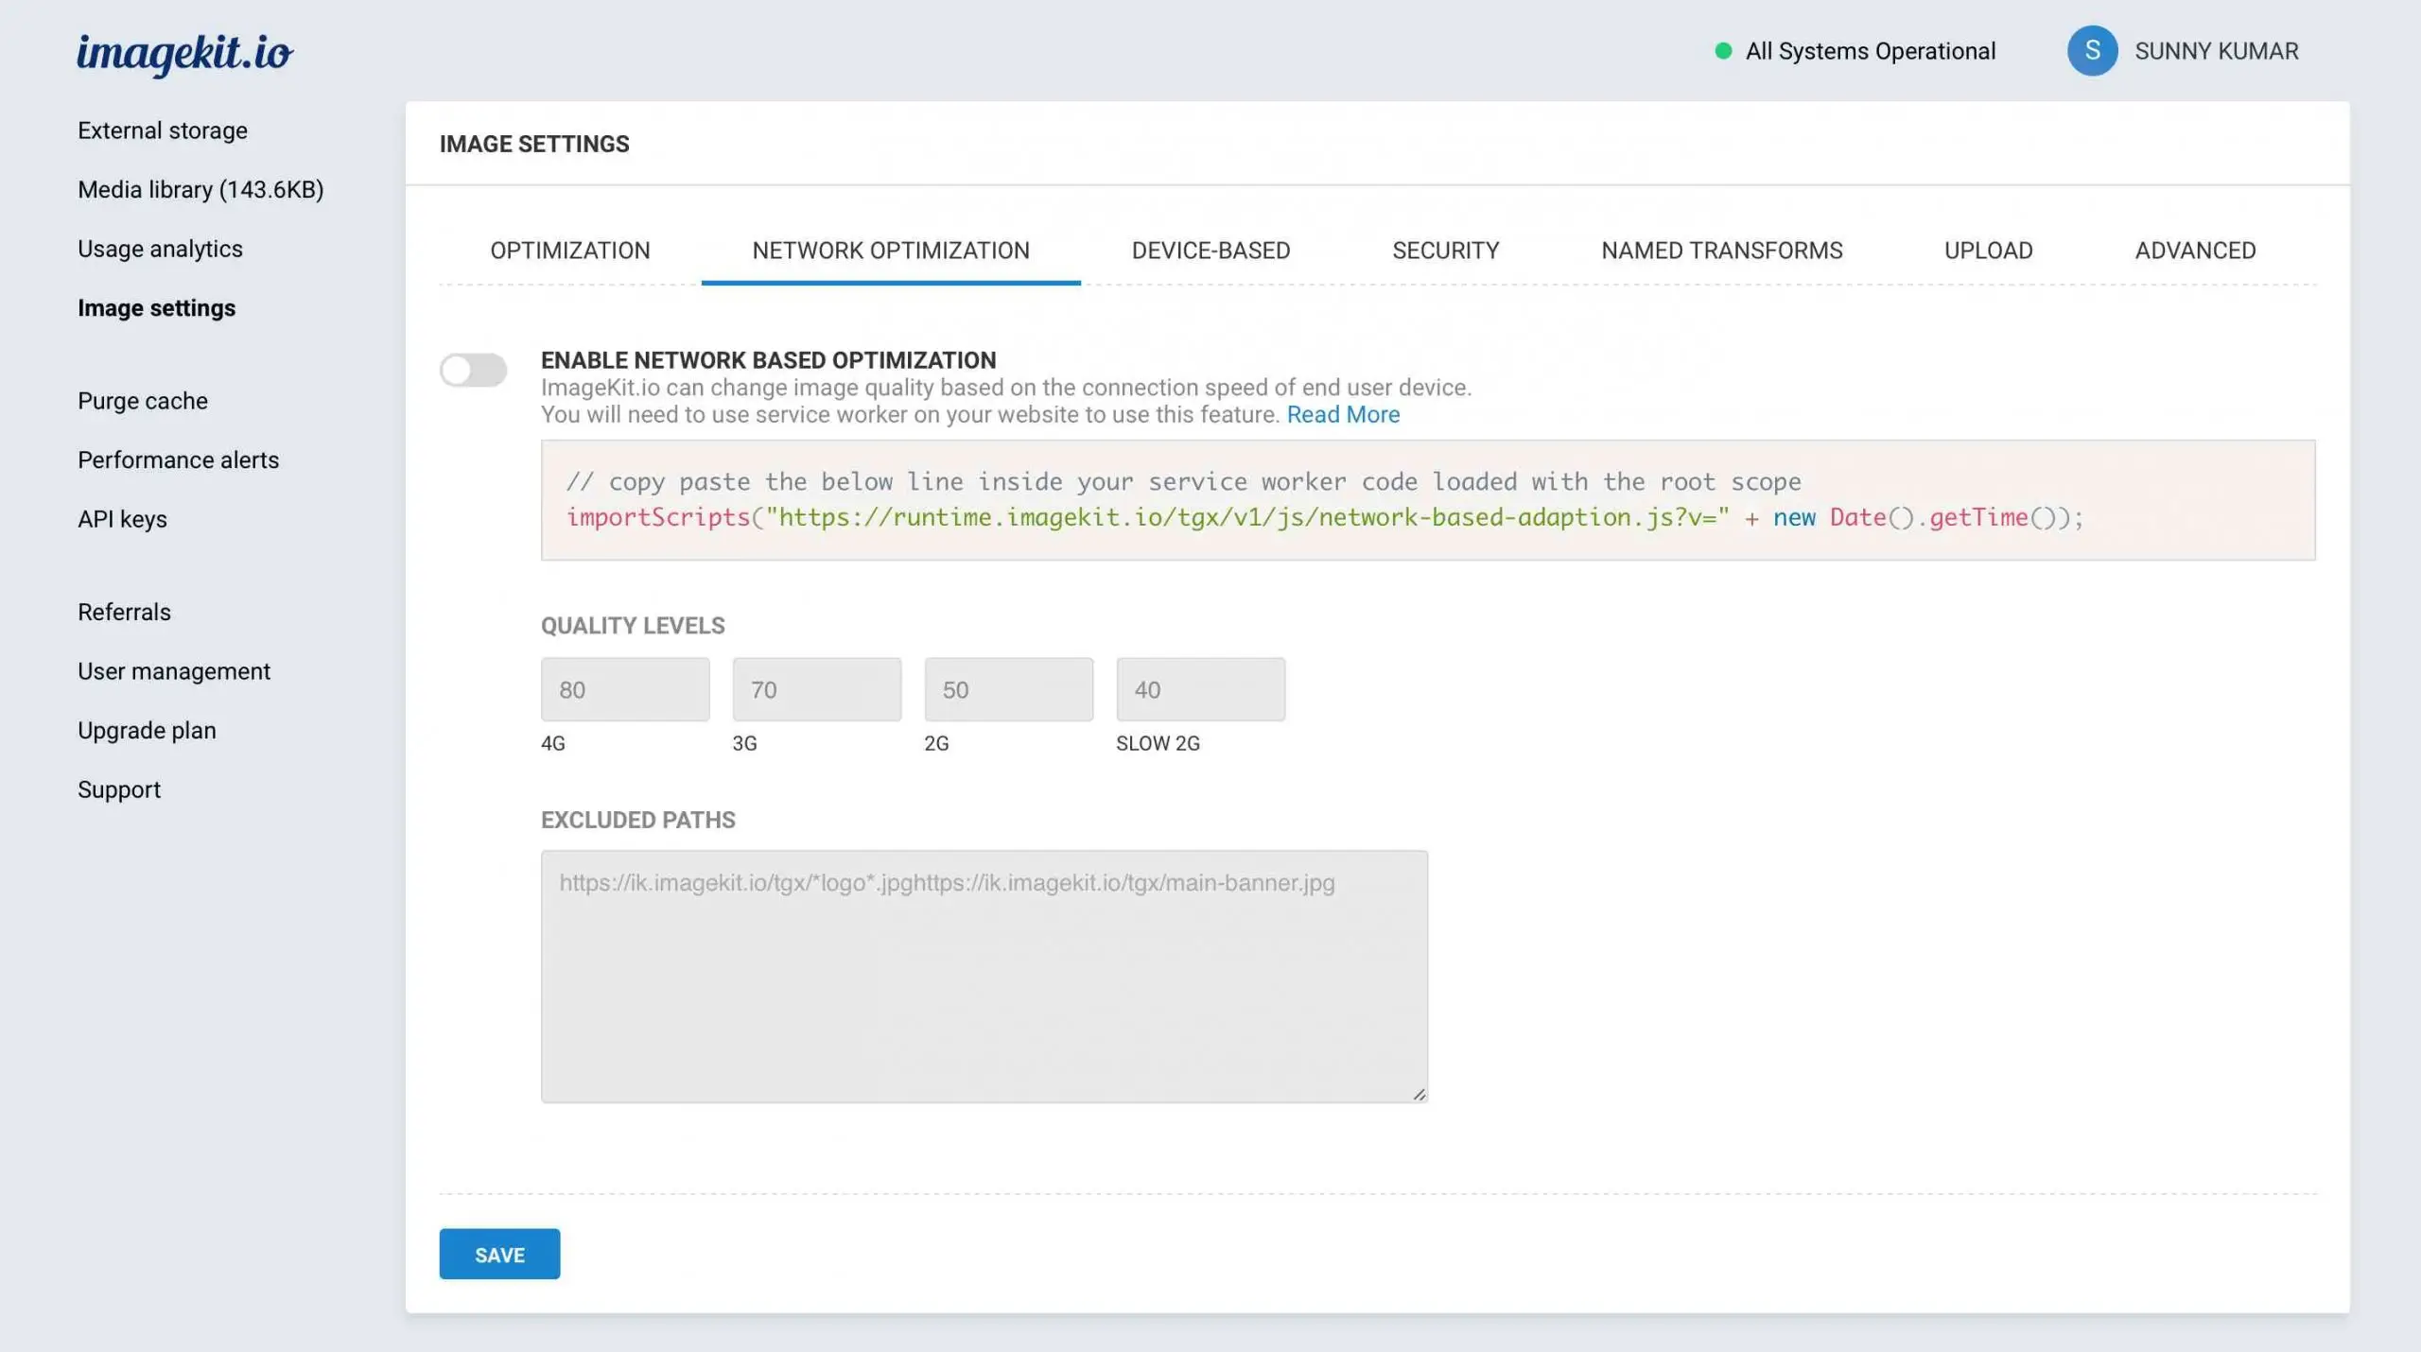Switch to the Device-Based tab
This screenshot has width=2421, height=1352.
click(1210, 251)
